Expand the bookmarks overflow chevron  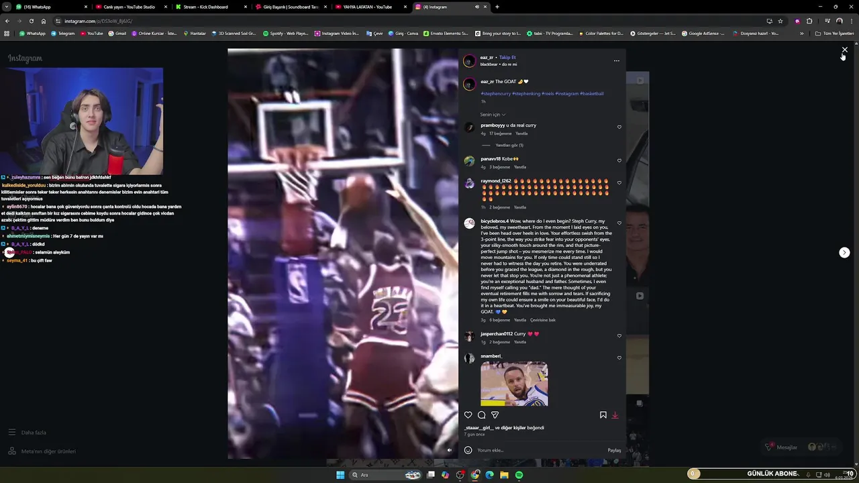pos(801,33)
